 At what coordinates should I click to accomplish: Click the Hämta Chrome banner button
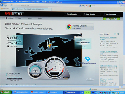[x=80, y=27]
